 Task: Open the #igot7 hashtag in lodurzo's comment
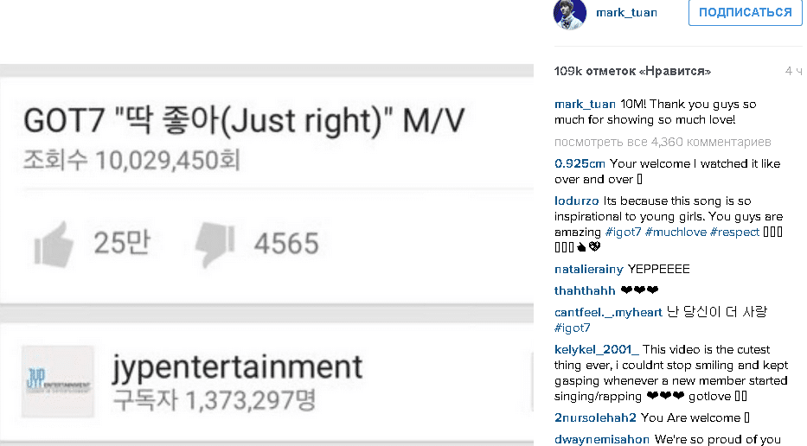click(x=624, y=232)
